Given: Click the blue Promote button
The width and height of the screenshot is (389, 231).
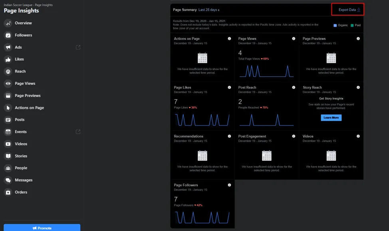Looking at the screenshot, I should point(42,228).
